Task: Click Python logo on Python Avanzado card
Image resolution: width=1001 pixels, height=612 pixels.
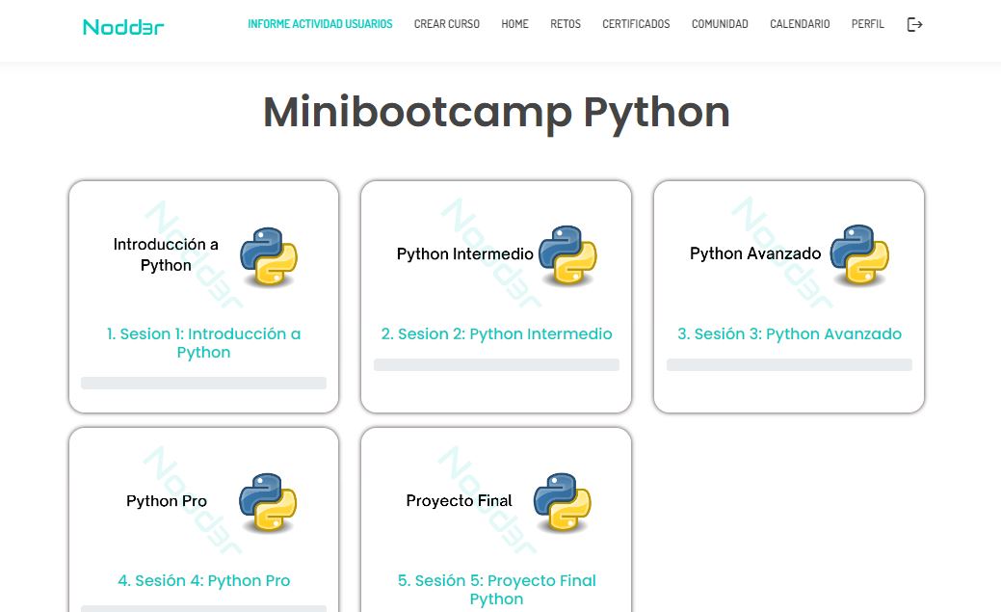Action: pos(859,255)
